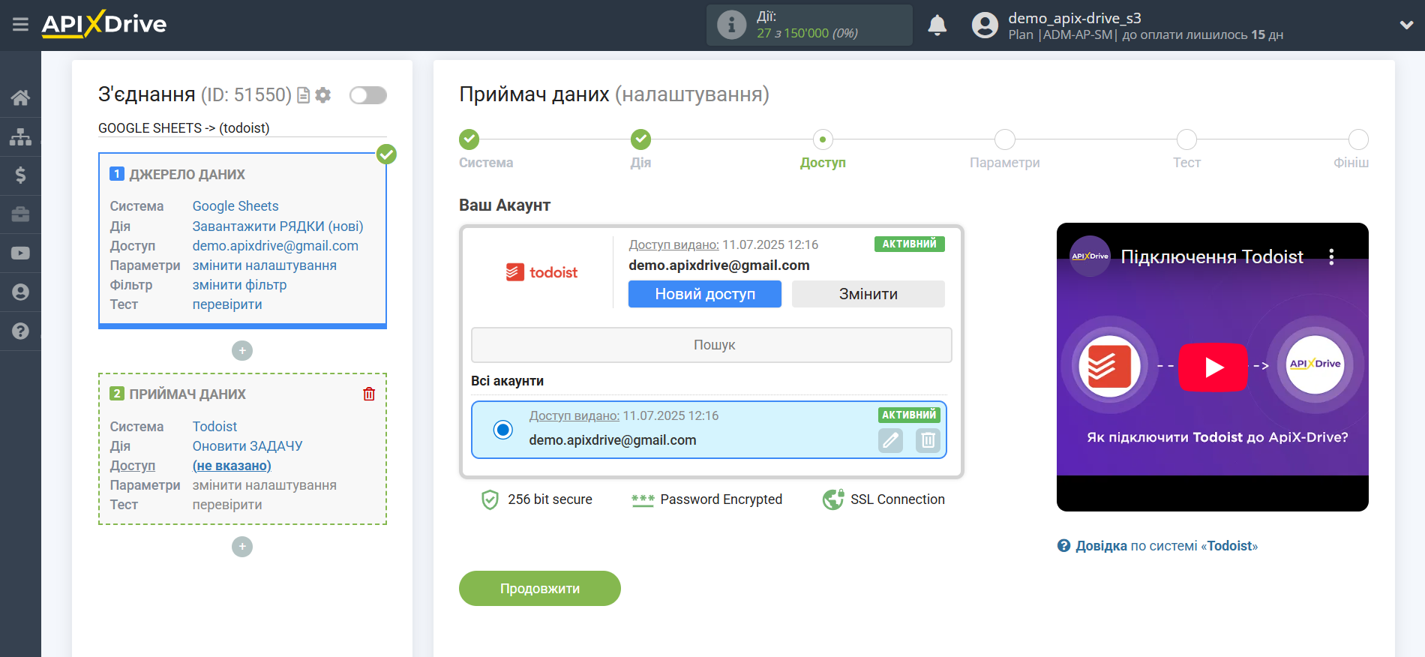Select the 'Тест' step
This screenshot has width=1425, height=657.
[1186, 139]
